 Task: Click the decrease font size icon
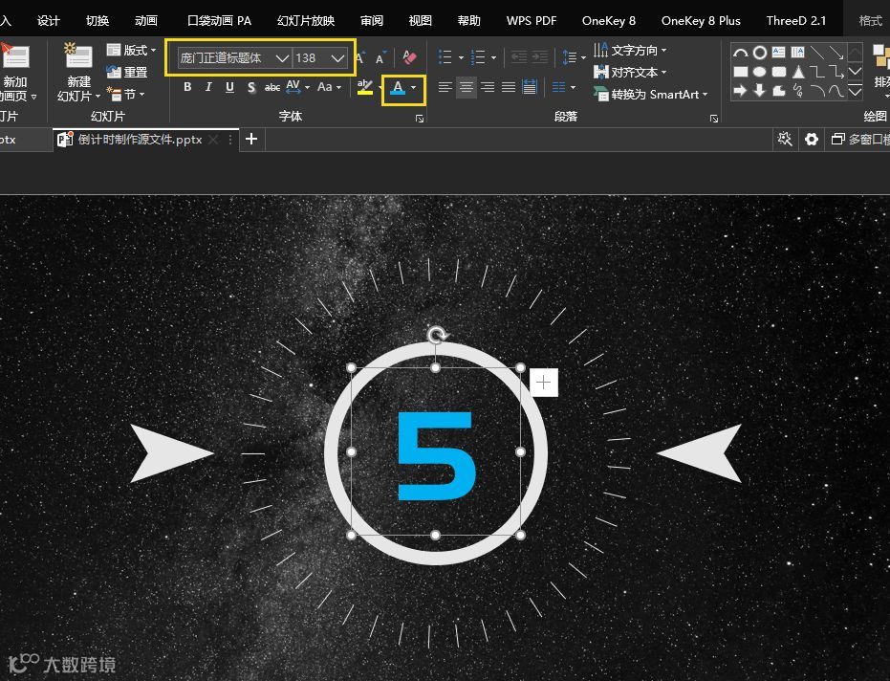click(x=380, y=57)
